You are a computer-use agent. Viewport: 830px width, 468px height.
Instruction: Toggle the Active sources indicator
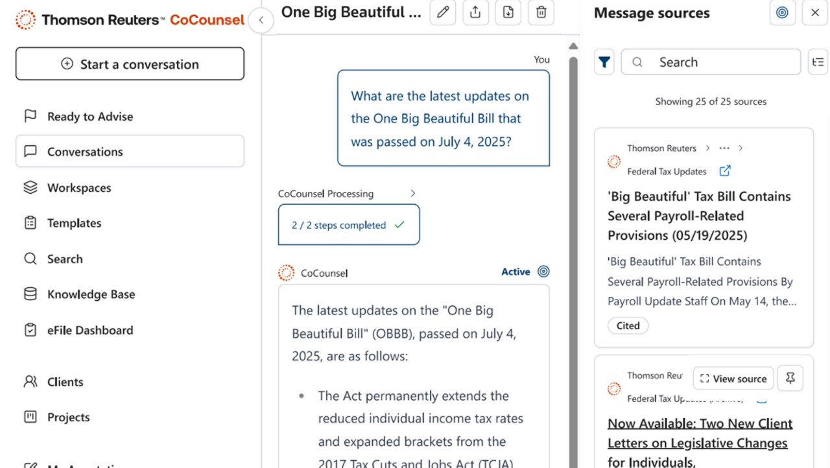pos(543,272)
